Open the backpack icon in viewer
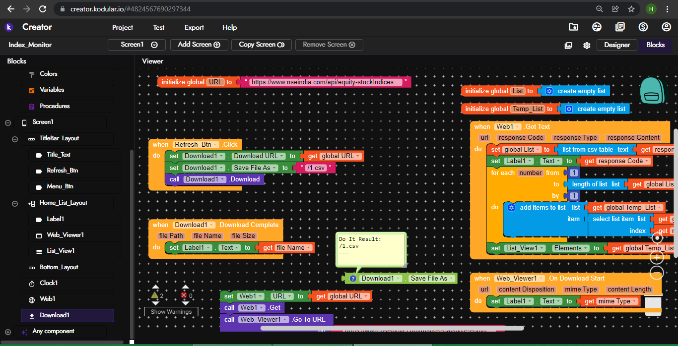This screenshot has height=346, width=678. click(x=653, y=90)
